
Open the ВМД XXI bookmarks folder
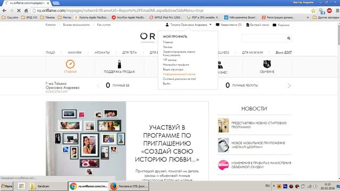click(x=29, y=18)
